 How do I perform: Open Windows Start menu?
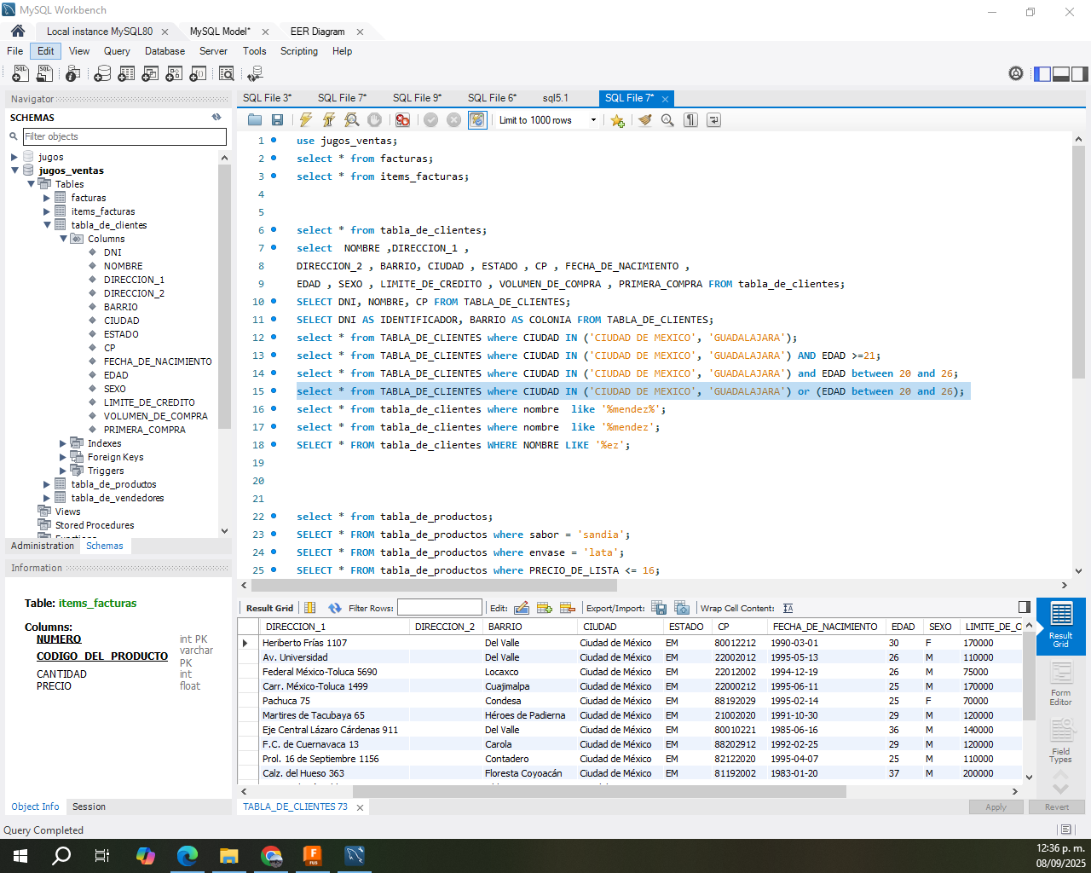click(x=20, y=855)
